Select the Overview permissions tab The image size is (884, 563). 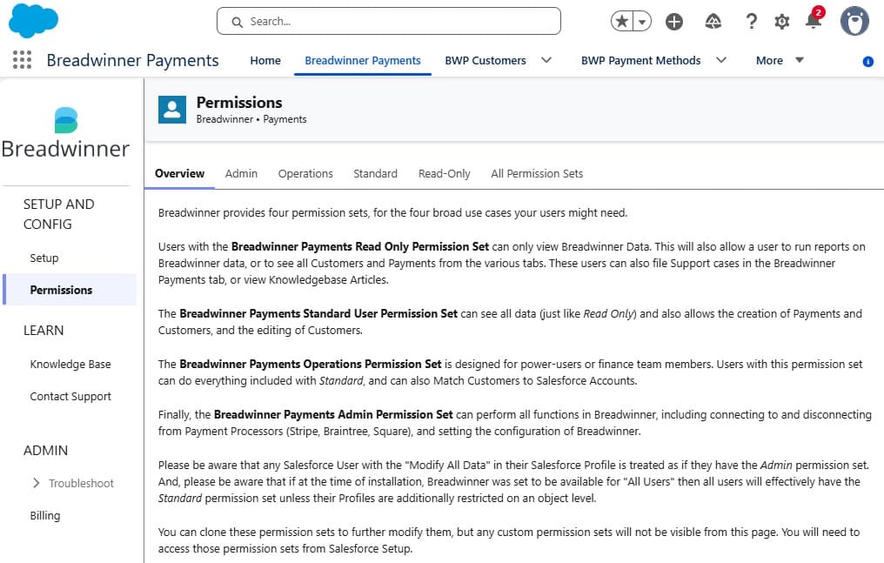(x=179, y=173)
